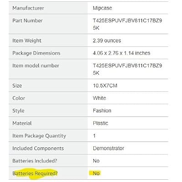Click the Item Weight label
Screen dimensions: 182x182
pos(27,40)
